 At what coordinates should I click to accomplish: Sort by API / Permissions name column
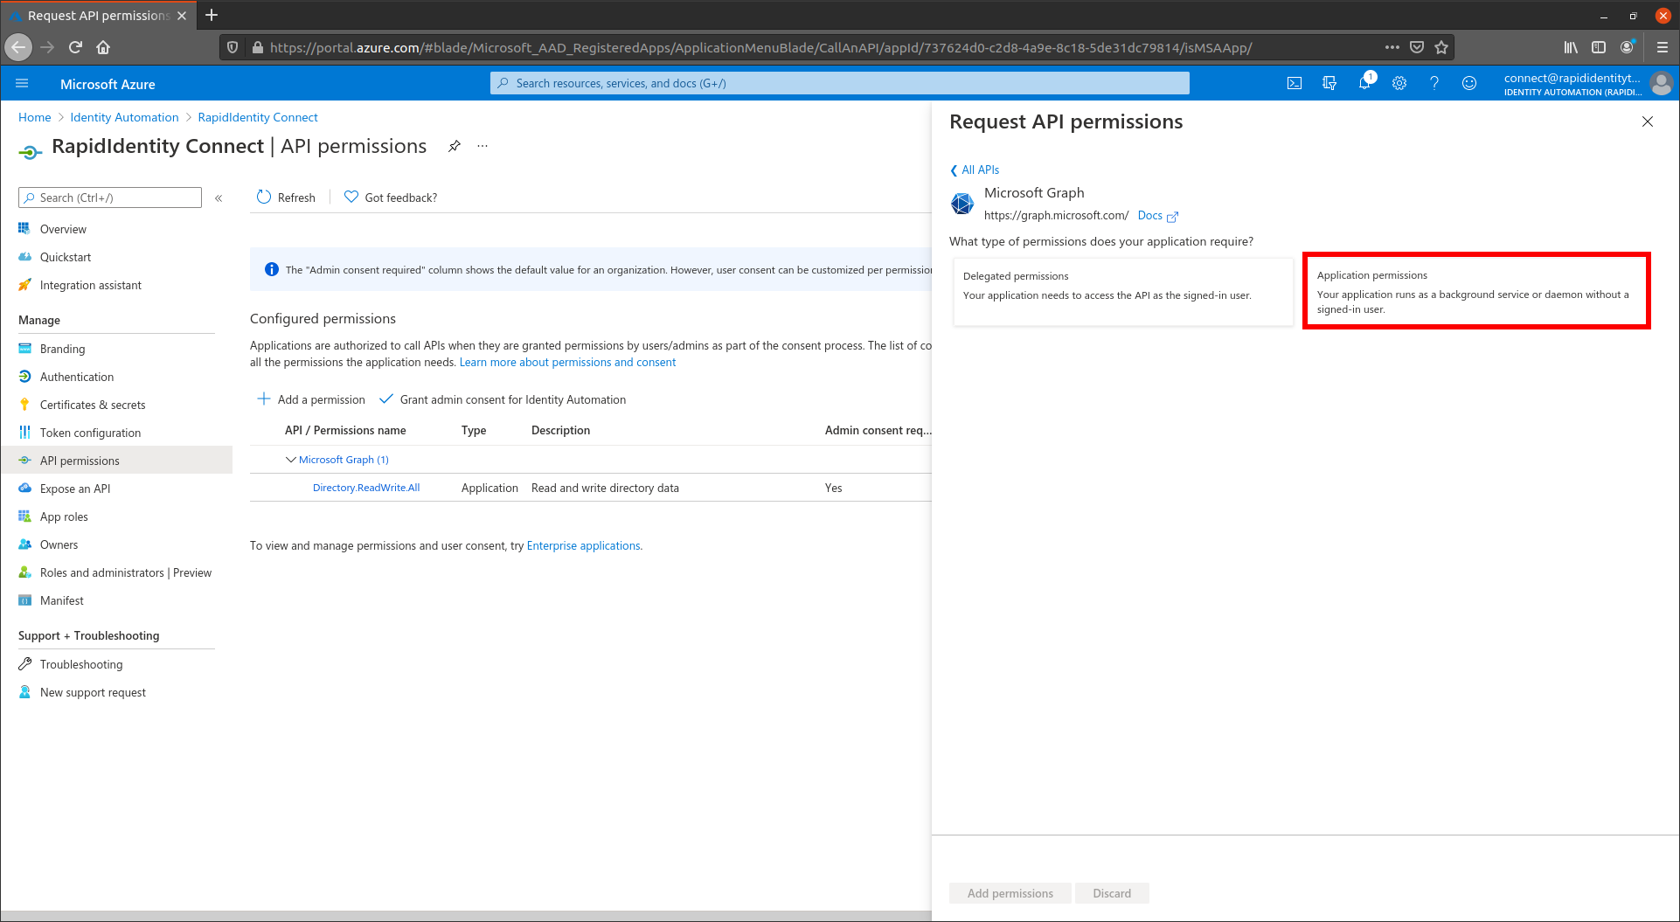click(345, 430)
